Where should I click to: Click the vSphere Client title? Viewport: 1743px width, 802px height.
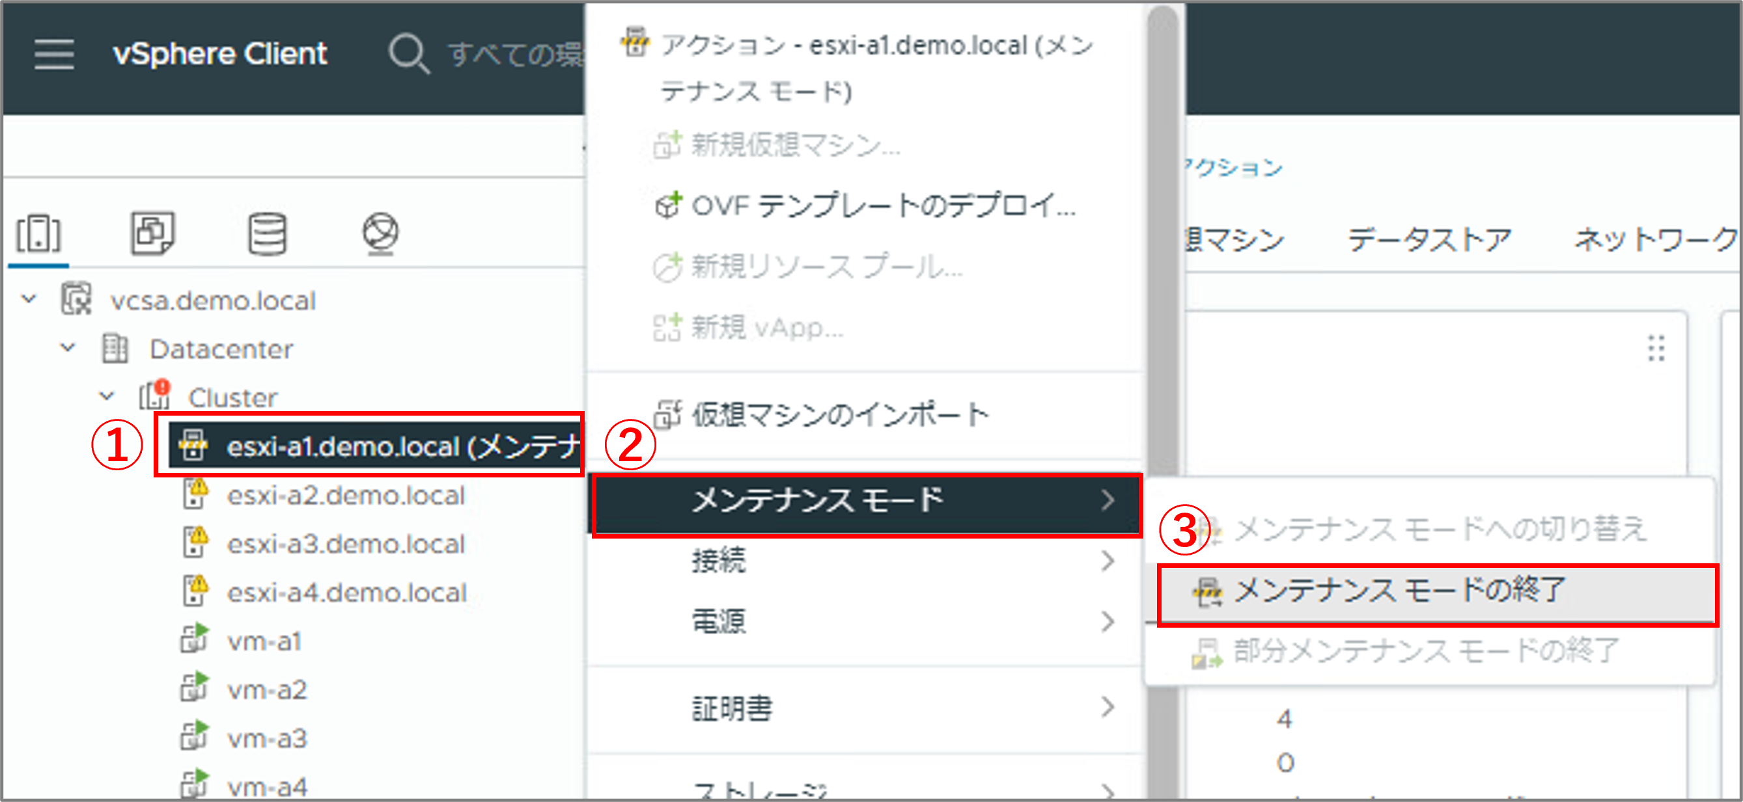tap(220, 53)
